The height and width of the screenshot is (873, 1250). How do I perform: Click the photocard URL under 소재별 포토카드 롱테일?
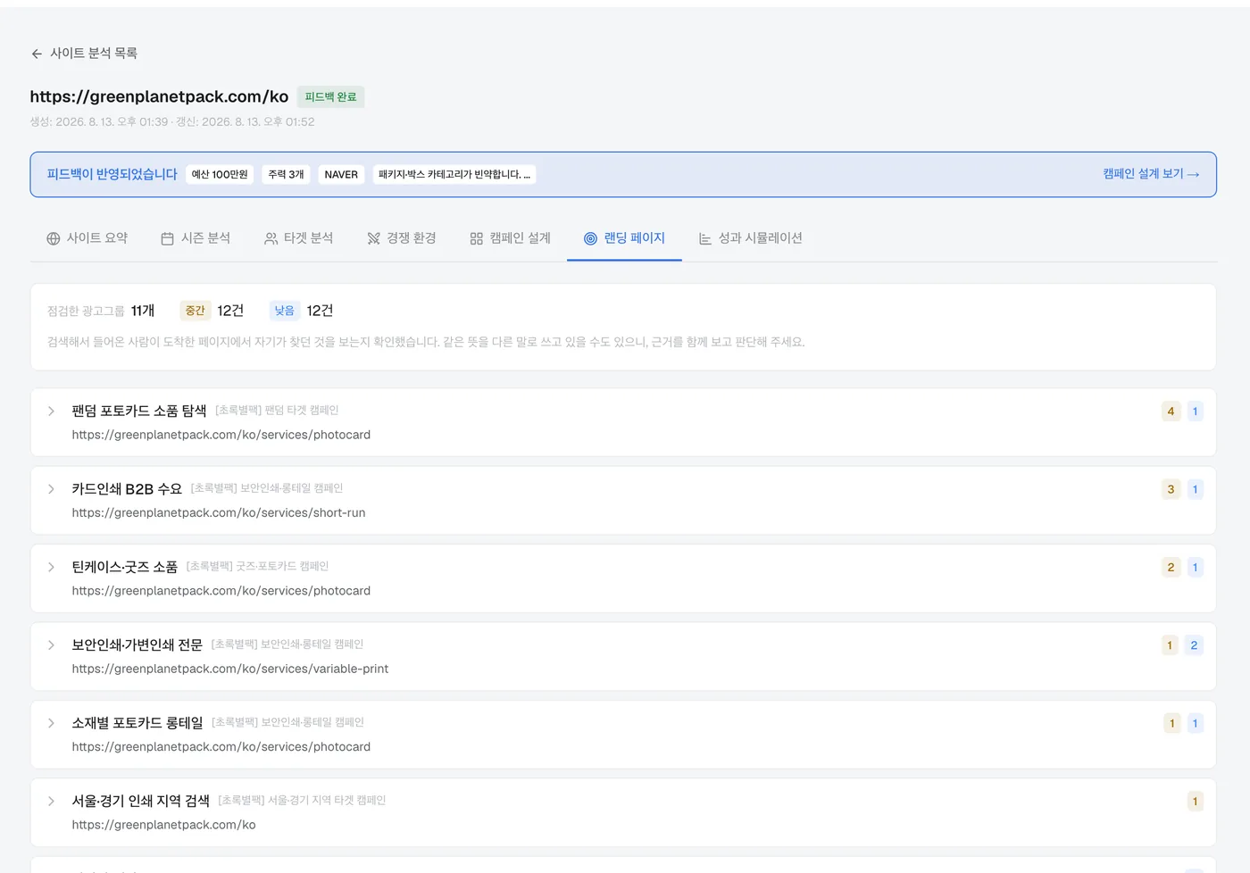pos(221,747)
